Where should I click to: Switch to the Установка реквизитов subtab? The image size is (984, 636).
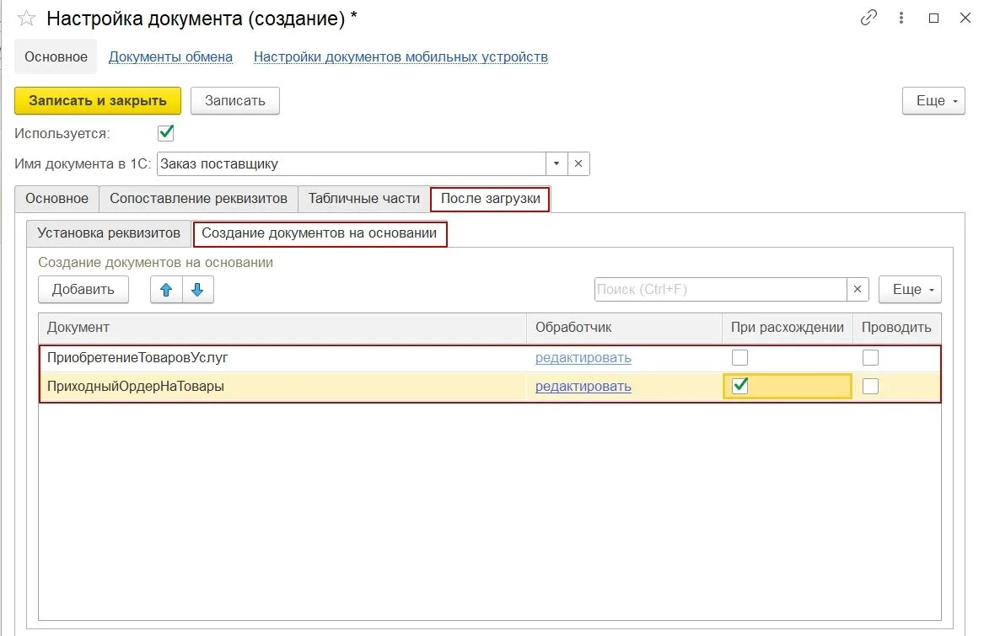109,233
